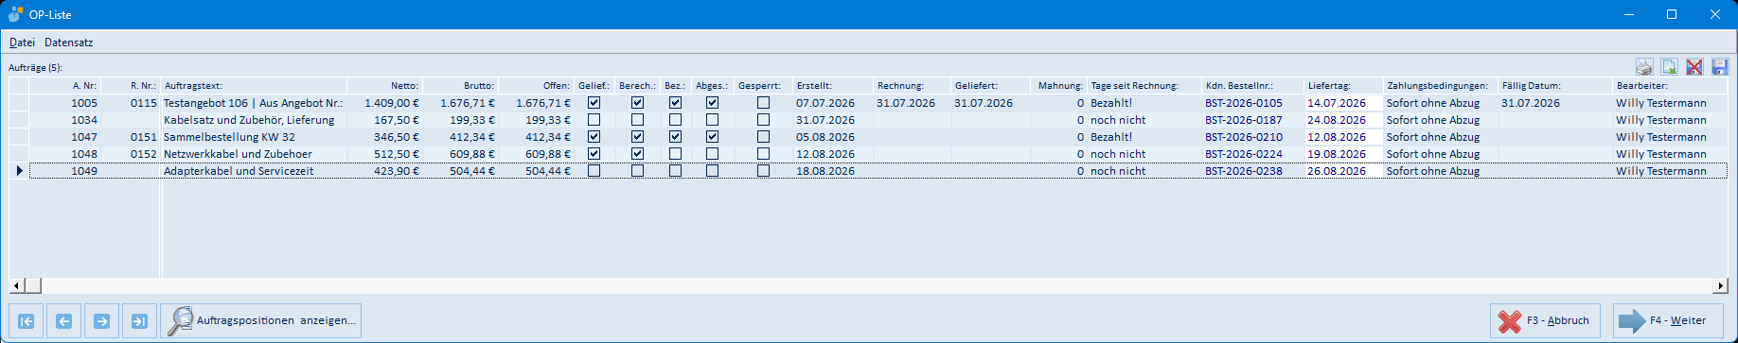Open the Datei menu
This screenshot has width=1738, height=343.
[22, 43]
